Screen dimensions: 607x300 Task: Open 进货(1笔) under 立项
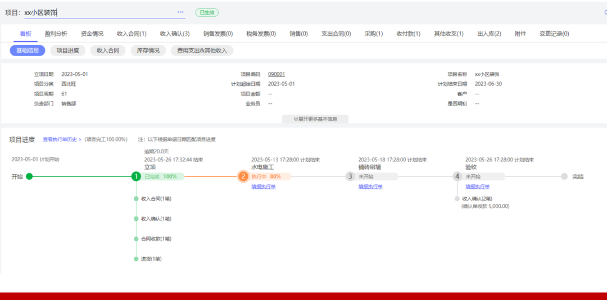tap(151, 259)
